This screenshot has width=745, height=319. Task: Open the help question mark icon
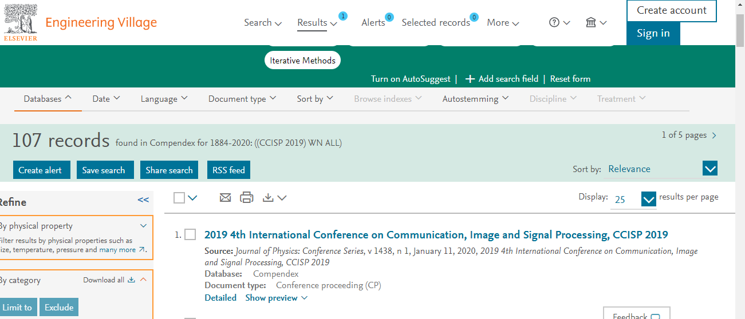(x=554, y=22)
